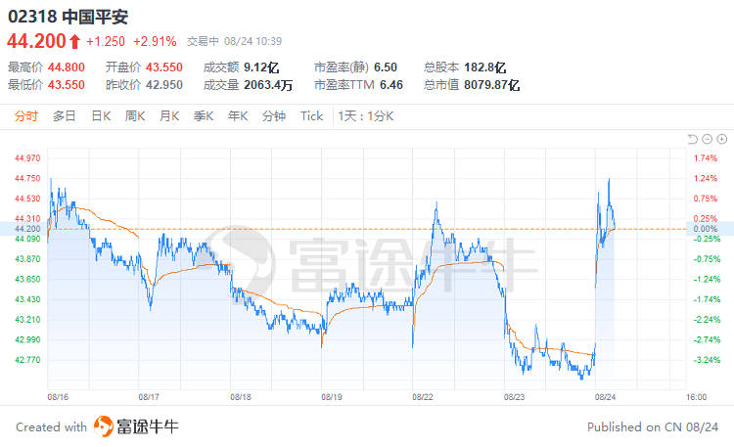Click the -3.24% percent axis label
734x447 pixels.
coord(707,360)
